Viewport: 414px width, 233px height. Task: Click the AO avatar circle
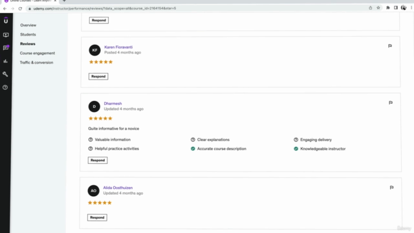93,191
